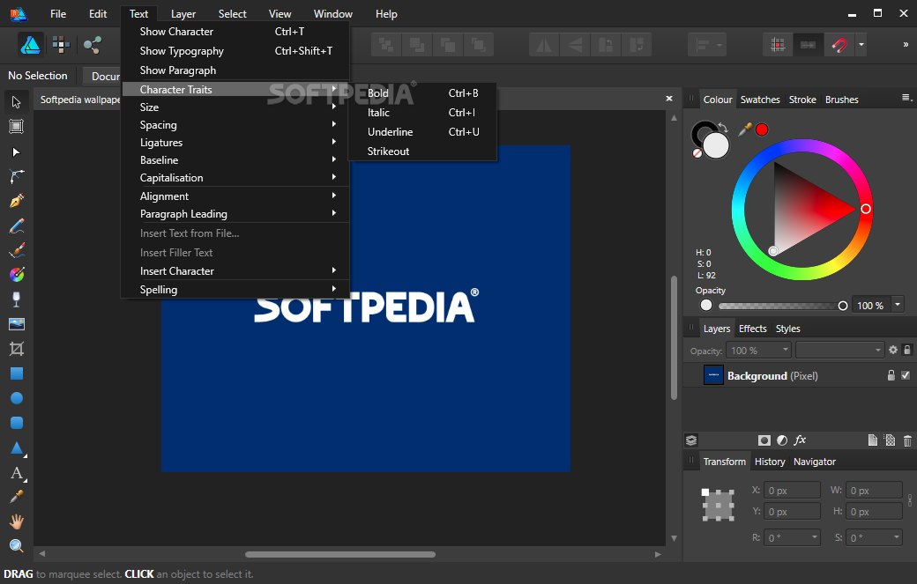Select the Triangle shape tool
The image size is (917, 584).
[17, 448]
